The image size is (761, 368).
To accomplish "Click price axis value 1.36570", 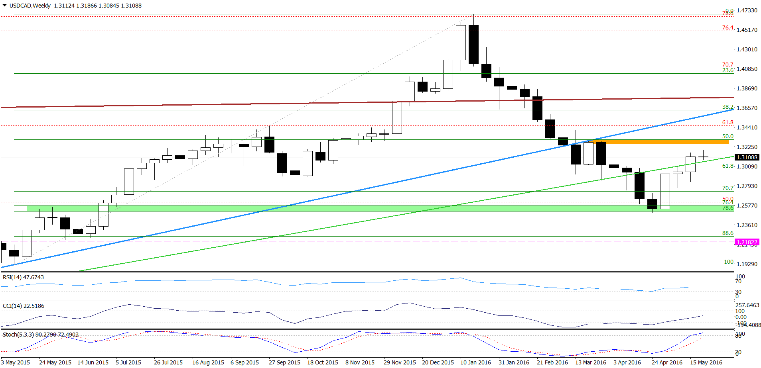I will click(x=747, y=108).
